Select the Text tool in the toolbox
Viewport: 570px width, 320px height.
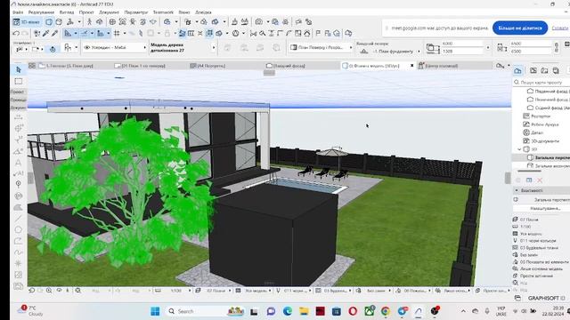pos(18,163)
